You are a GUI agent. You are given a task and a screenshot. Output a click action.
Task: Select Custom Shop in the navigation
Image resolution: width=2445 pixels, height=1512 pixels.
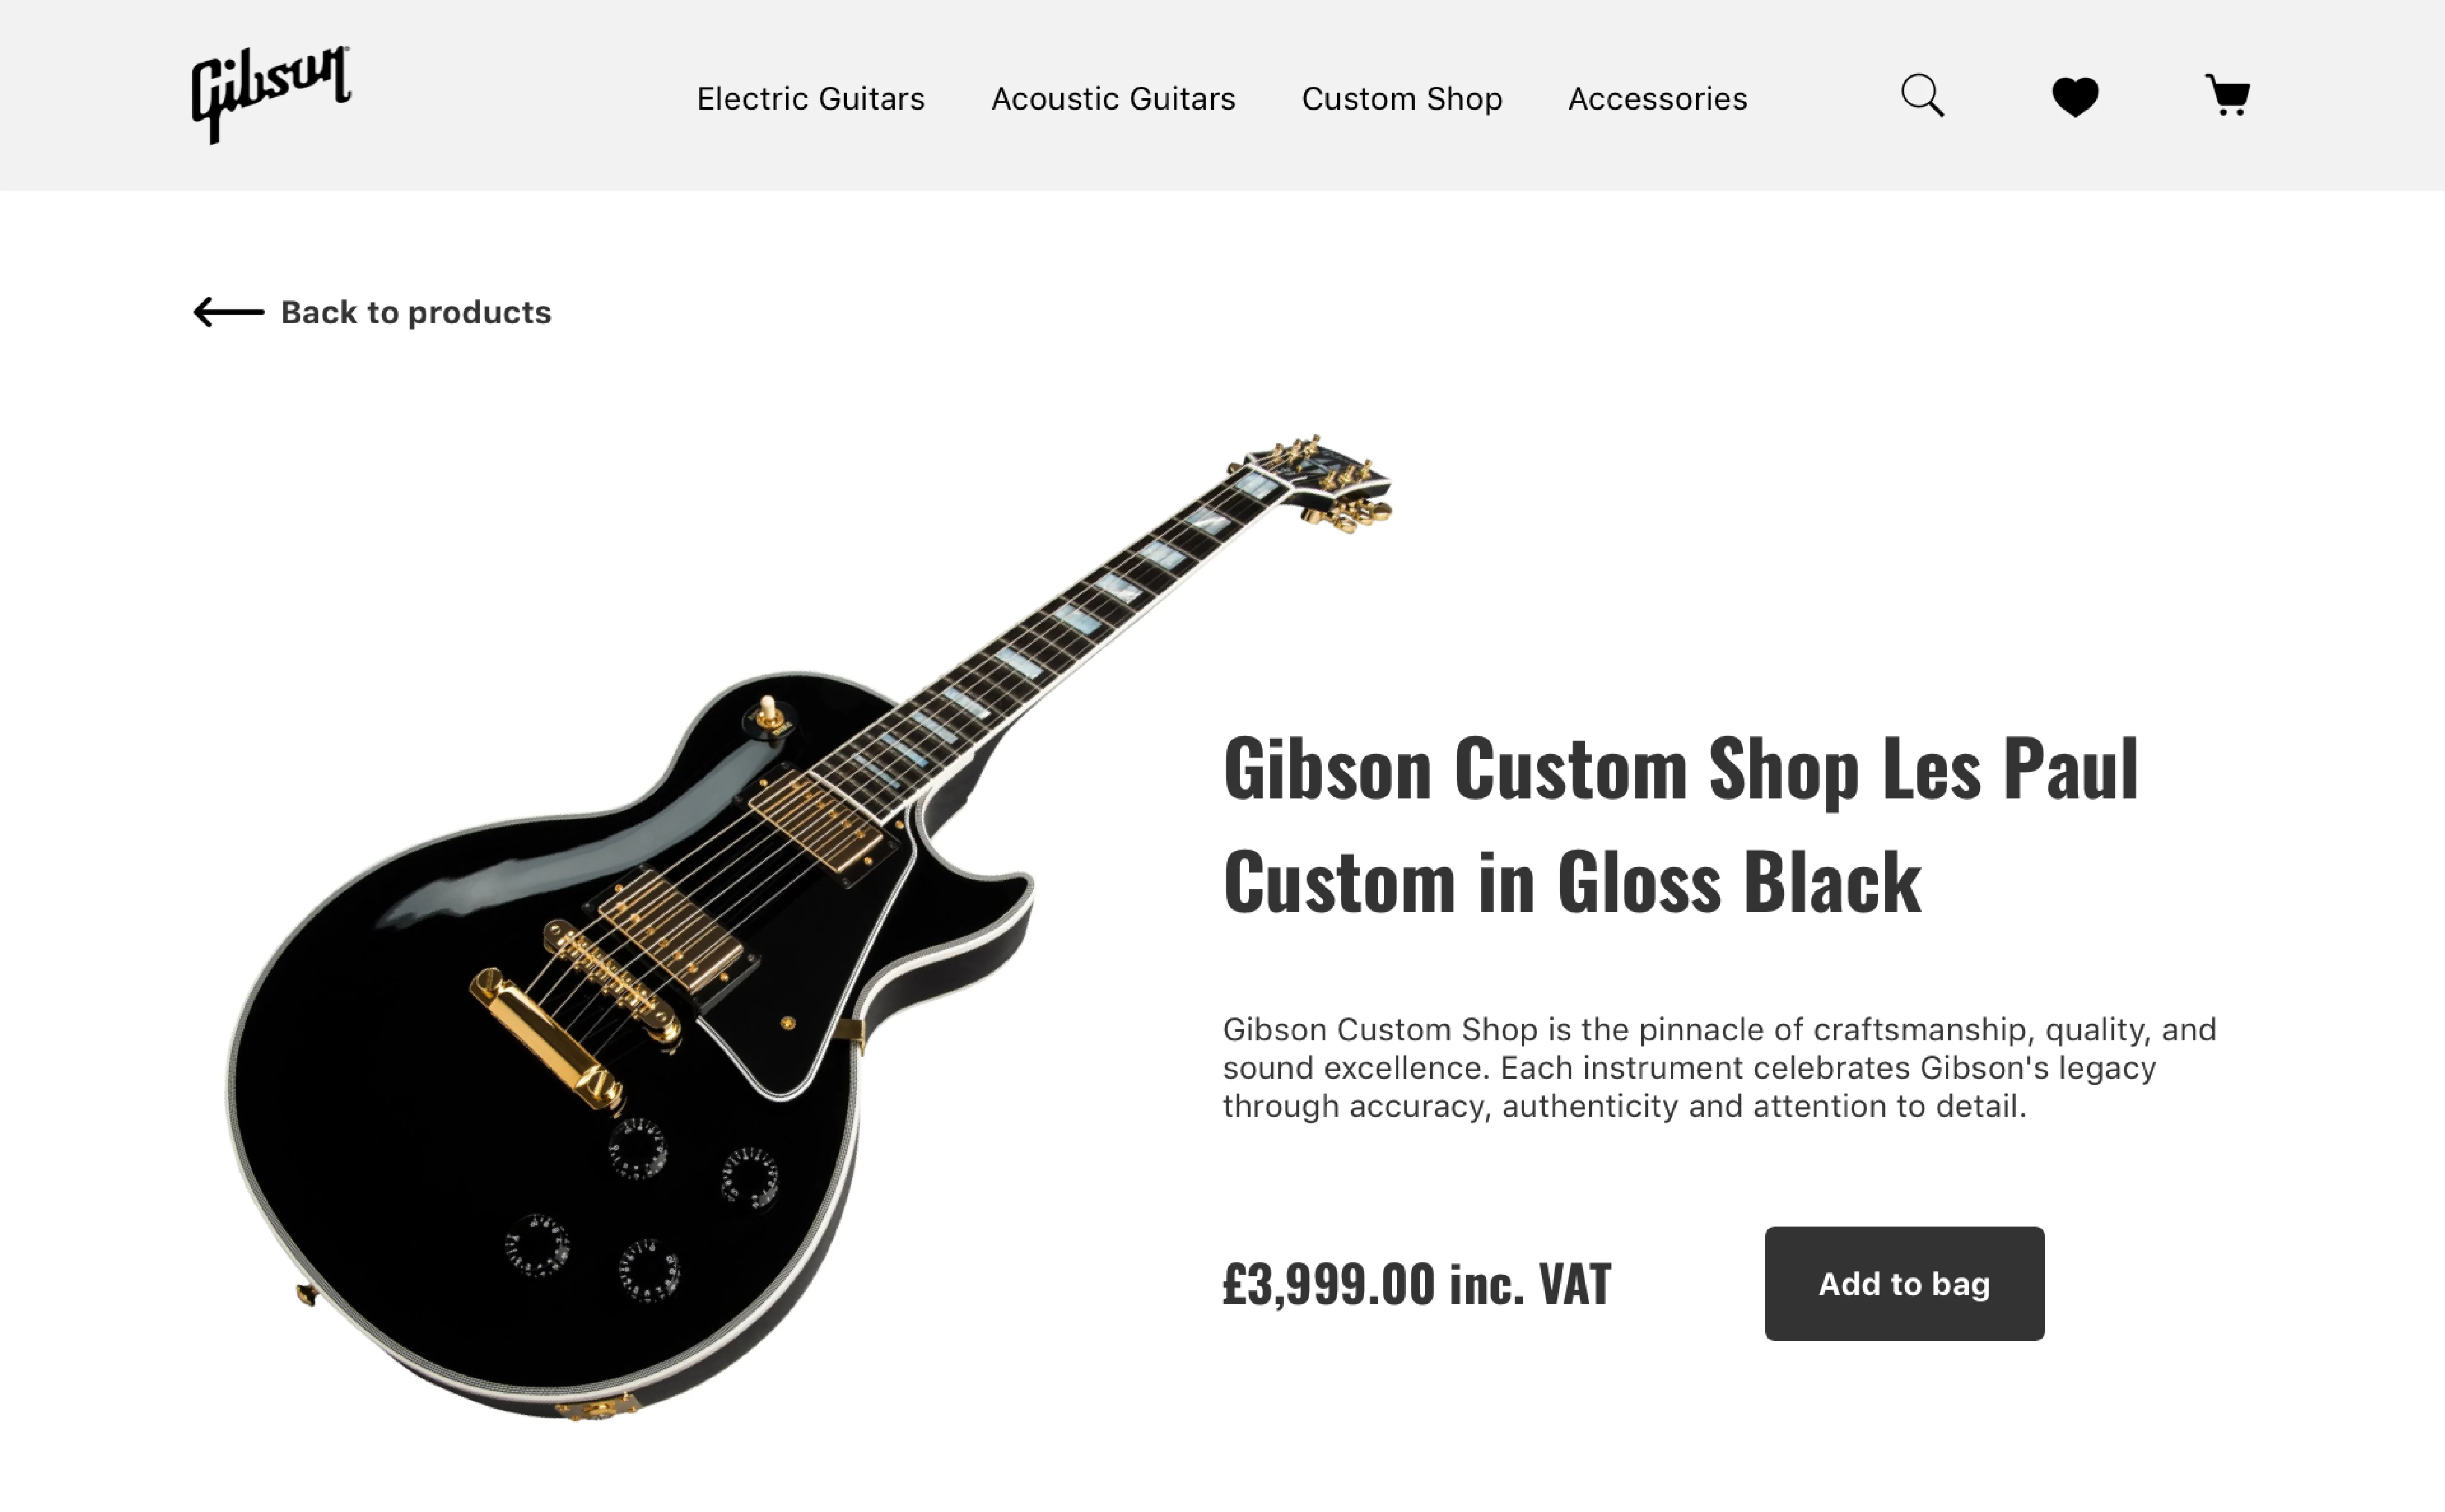pos(1401,98)
